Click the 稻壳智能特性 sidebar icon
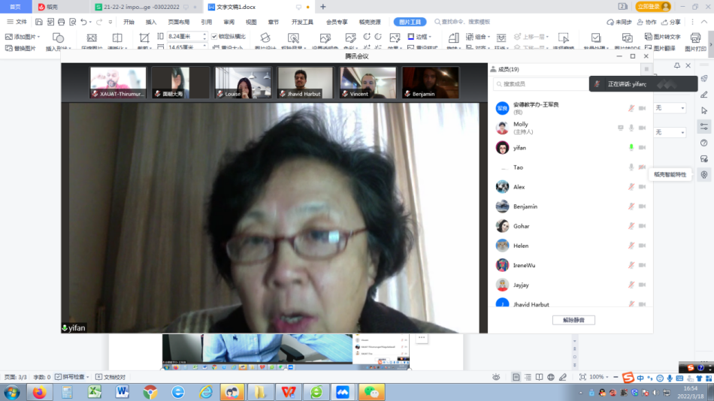Image resolution: width=714 pixels, height=401 pixels. [704, 174]
